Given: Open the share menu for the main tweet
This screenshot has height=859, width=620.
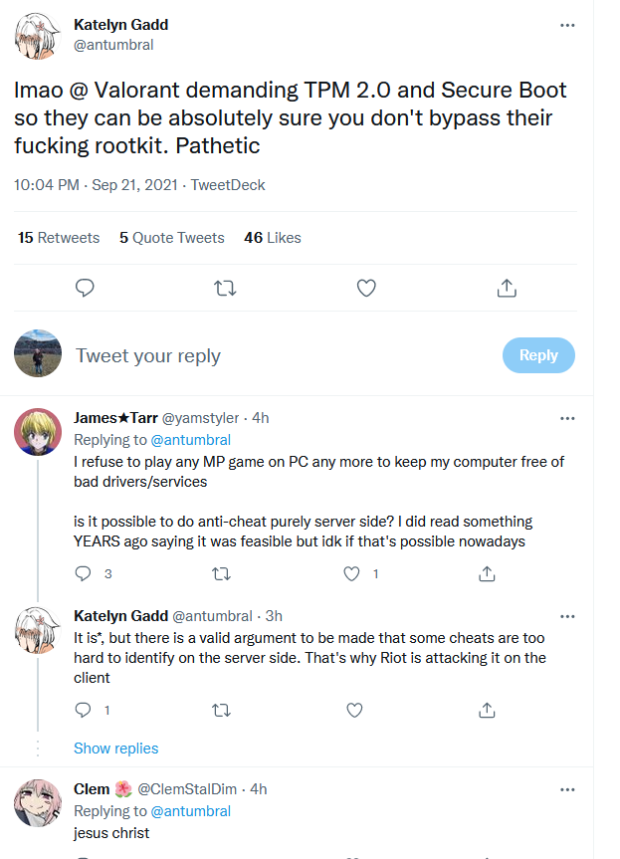Looking at the screenshot, I should [507, 288].
